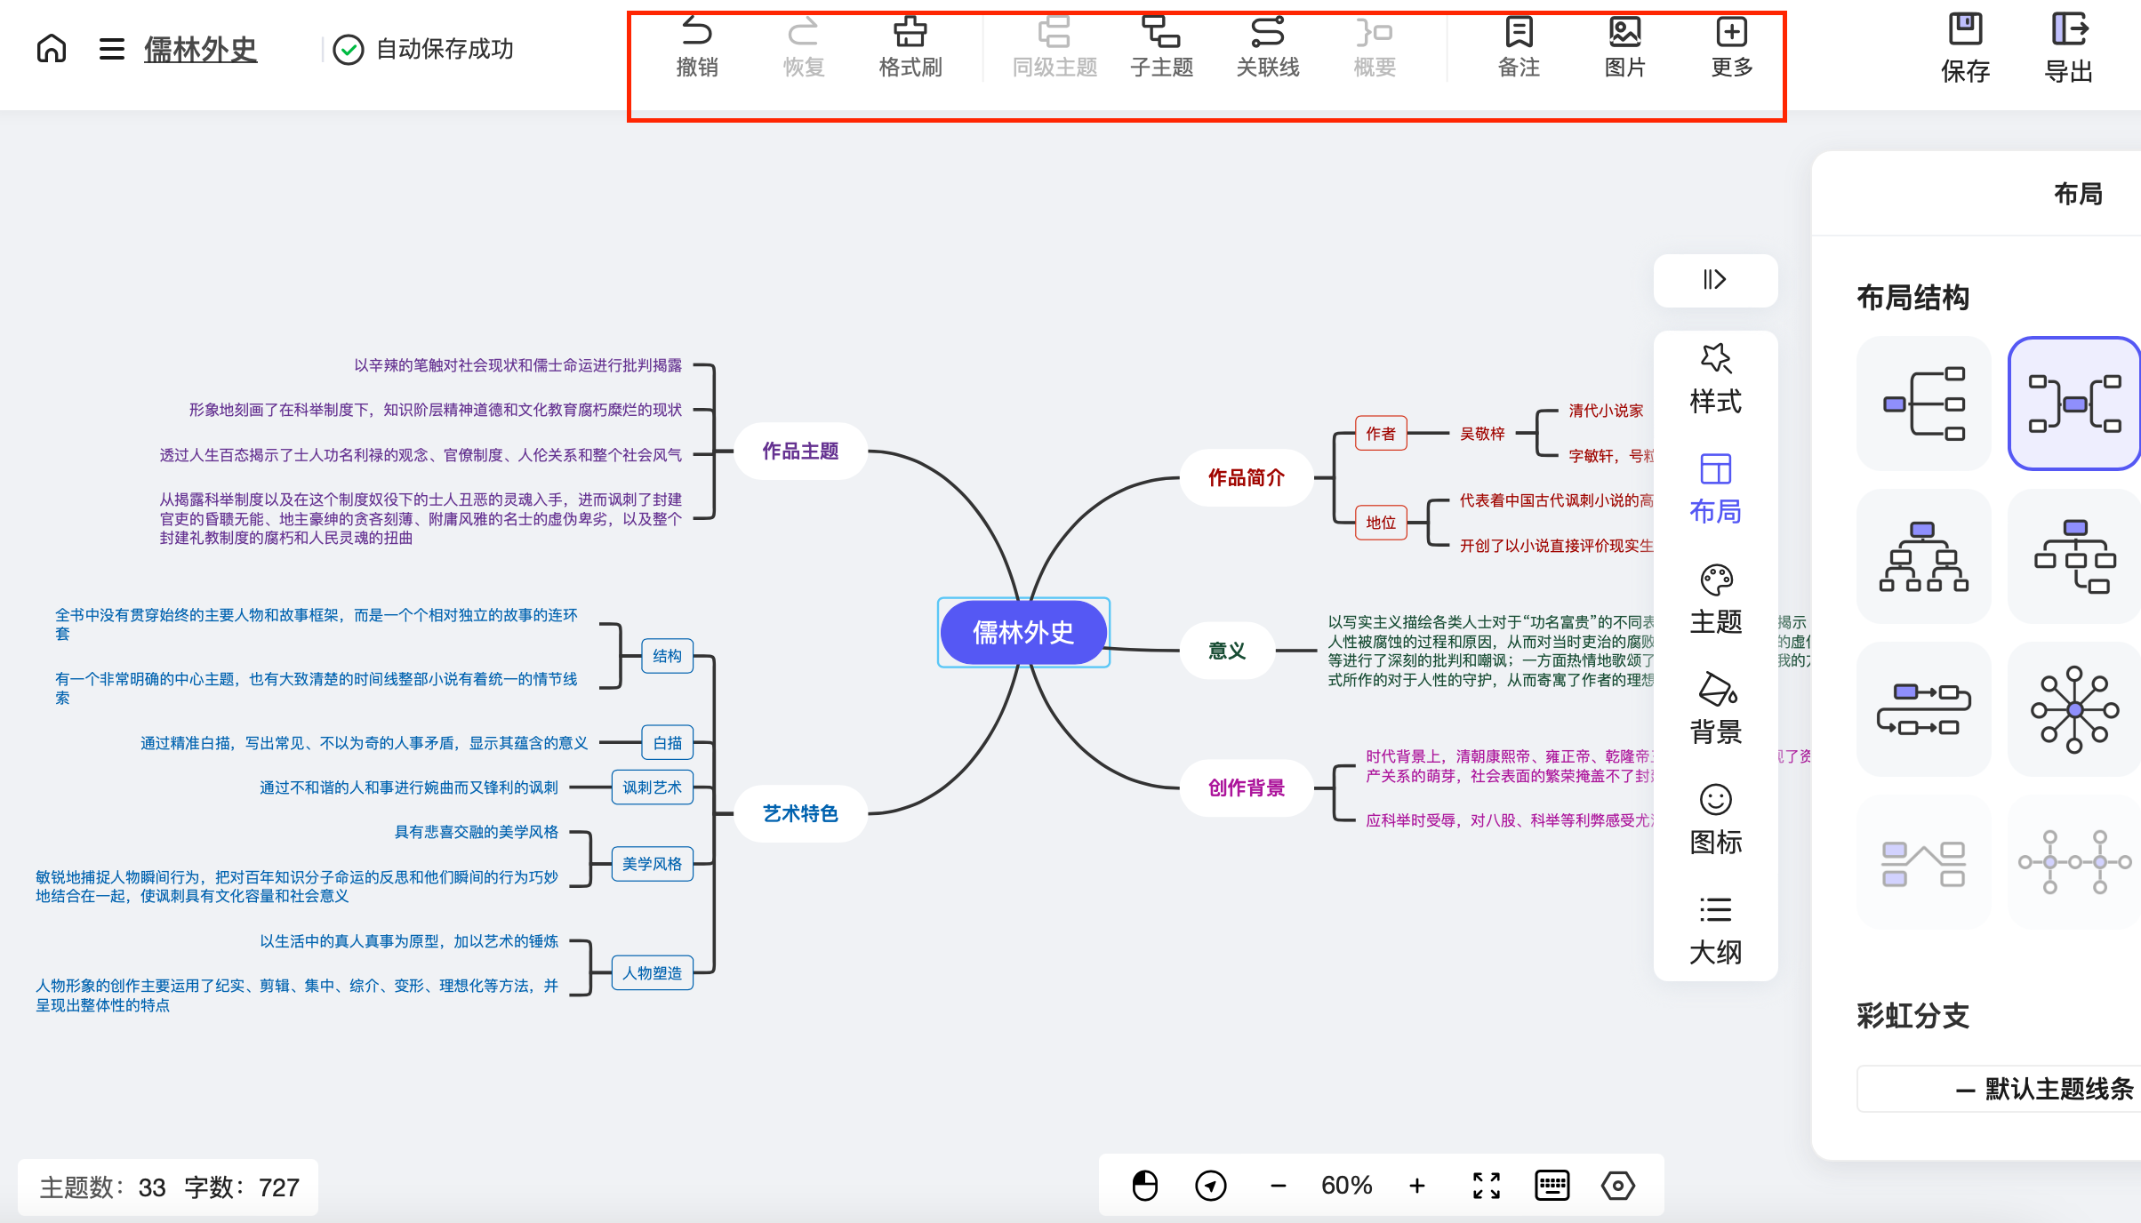Image resolution: width=2141 pixels, height=1223 pixels.
Task: Click the topic count 主题数:33
Action: [103, 1187]
